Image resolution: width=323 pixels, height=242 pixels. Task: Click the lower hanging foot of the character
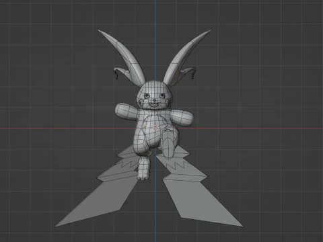143,168
